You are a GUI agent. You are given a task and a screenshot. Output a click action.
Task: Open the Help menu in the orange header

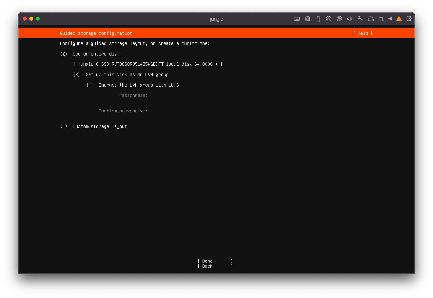coord(363,33)
